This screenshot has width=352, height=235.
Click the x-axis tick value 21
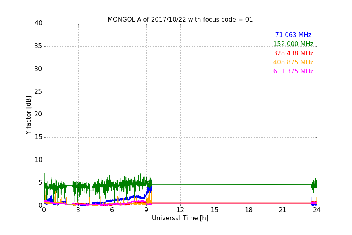pos(283,210)
